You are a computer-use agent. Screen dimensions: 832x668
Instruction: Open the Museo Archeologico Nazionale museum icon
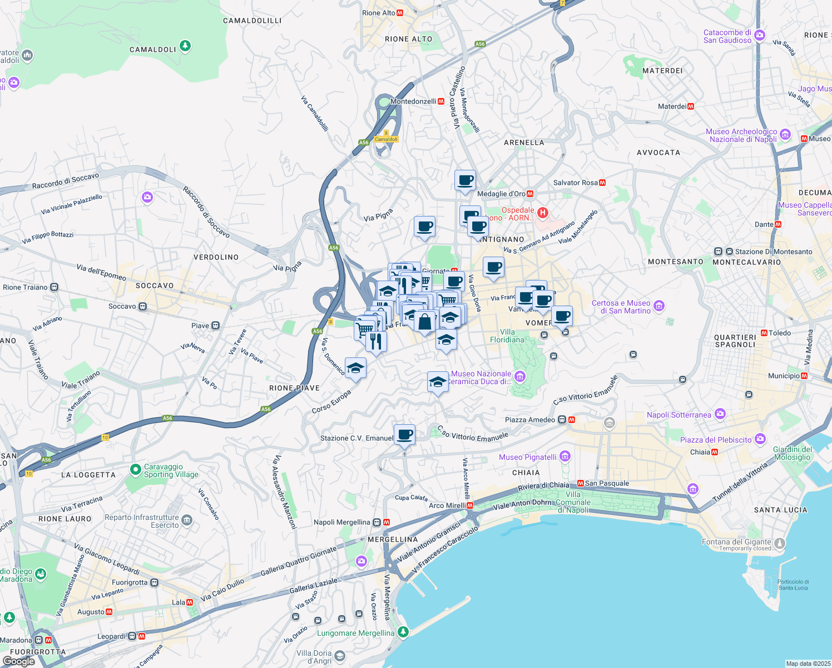coord(785,134)
